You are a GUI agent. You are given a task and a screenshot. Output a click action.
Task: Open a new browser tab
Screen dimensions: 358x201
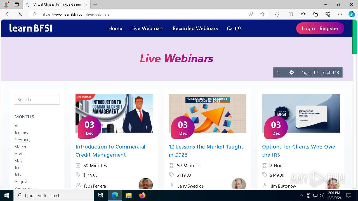click(95, 4)
